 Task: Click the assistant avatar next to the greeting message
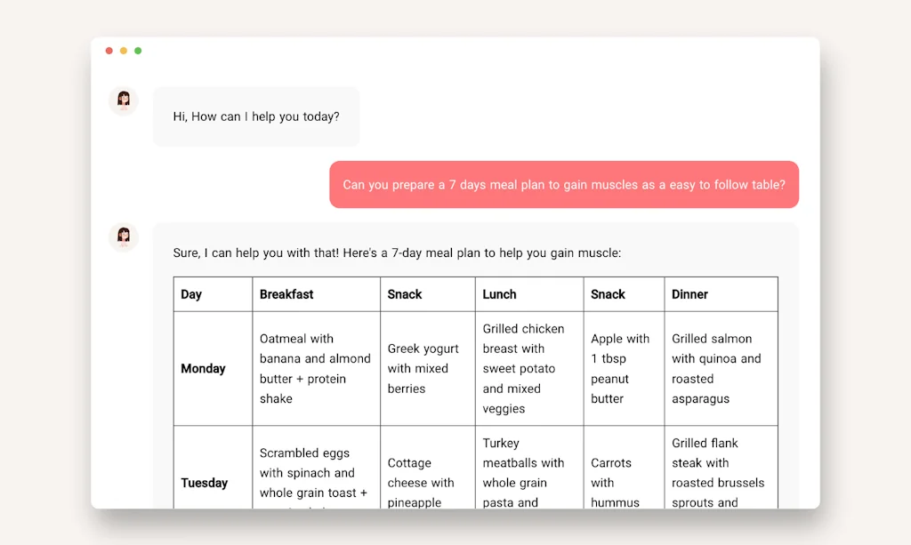123,100
